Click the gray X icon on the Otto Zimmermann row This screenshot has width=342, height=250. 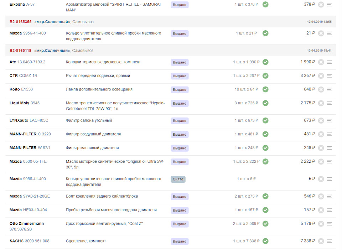pos(321,224)
